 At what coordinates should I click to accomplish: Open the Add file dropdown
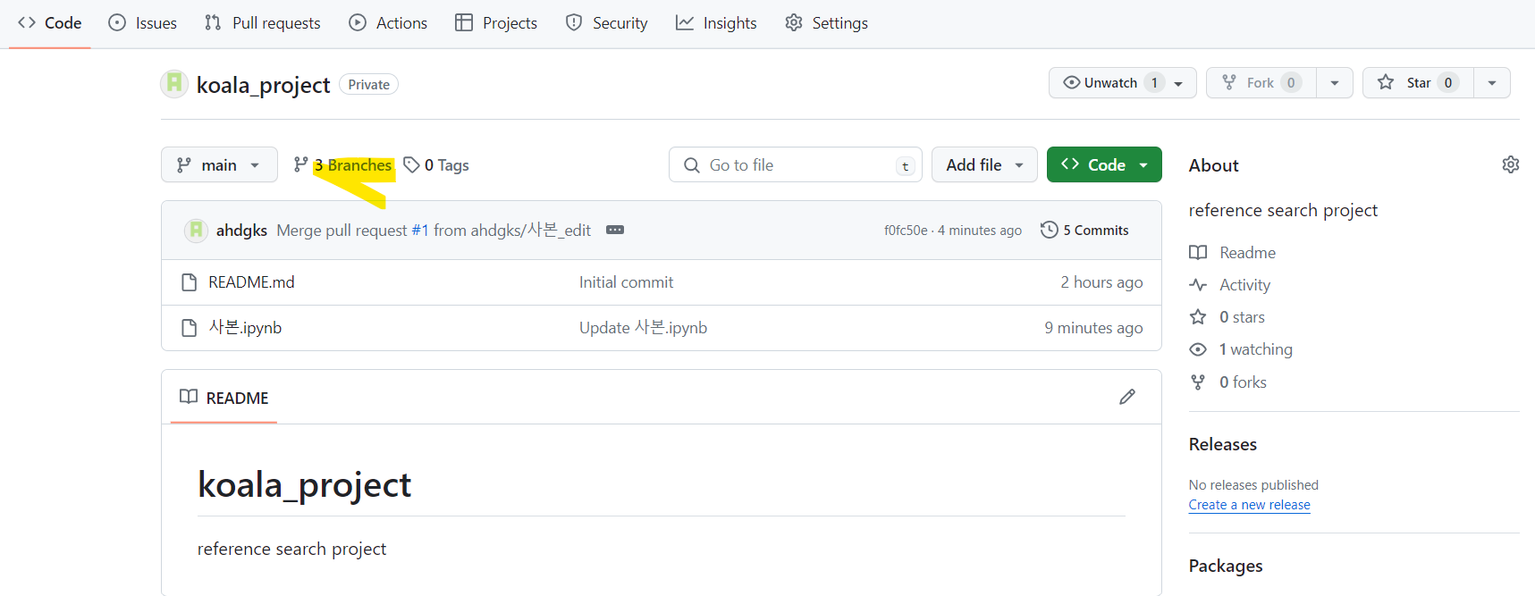984,165
